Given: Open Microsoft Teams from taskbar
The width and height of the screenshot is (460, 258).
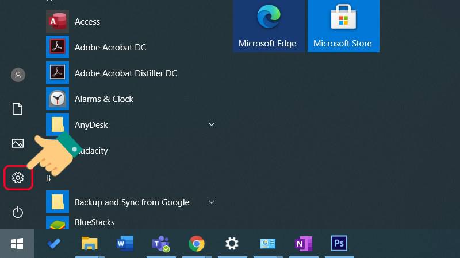Looking at the screenshot, I should (161, 244).
